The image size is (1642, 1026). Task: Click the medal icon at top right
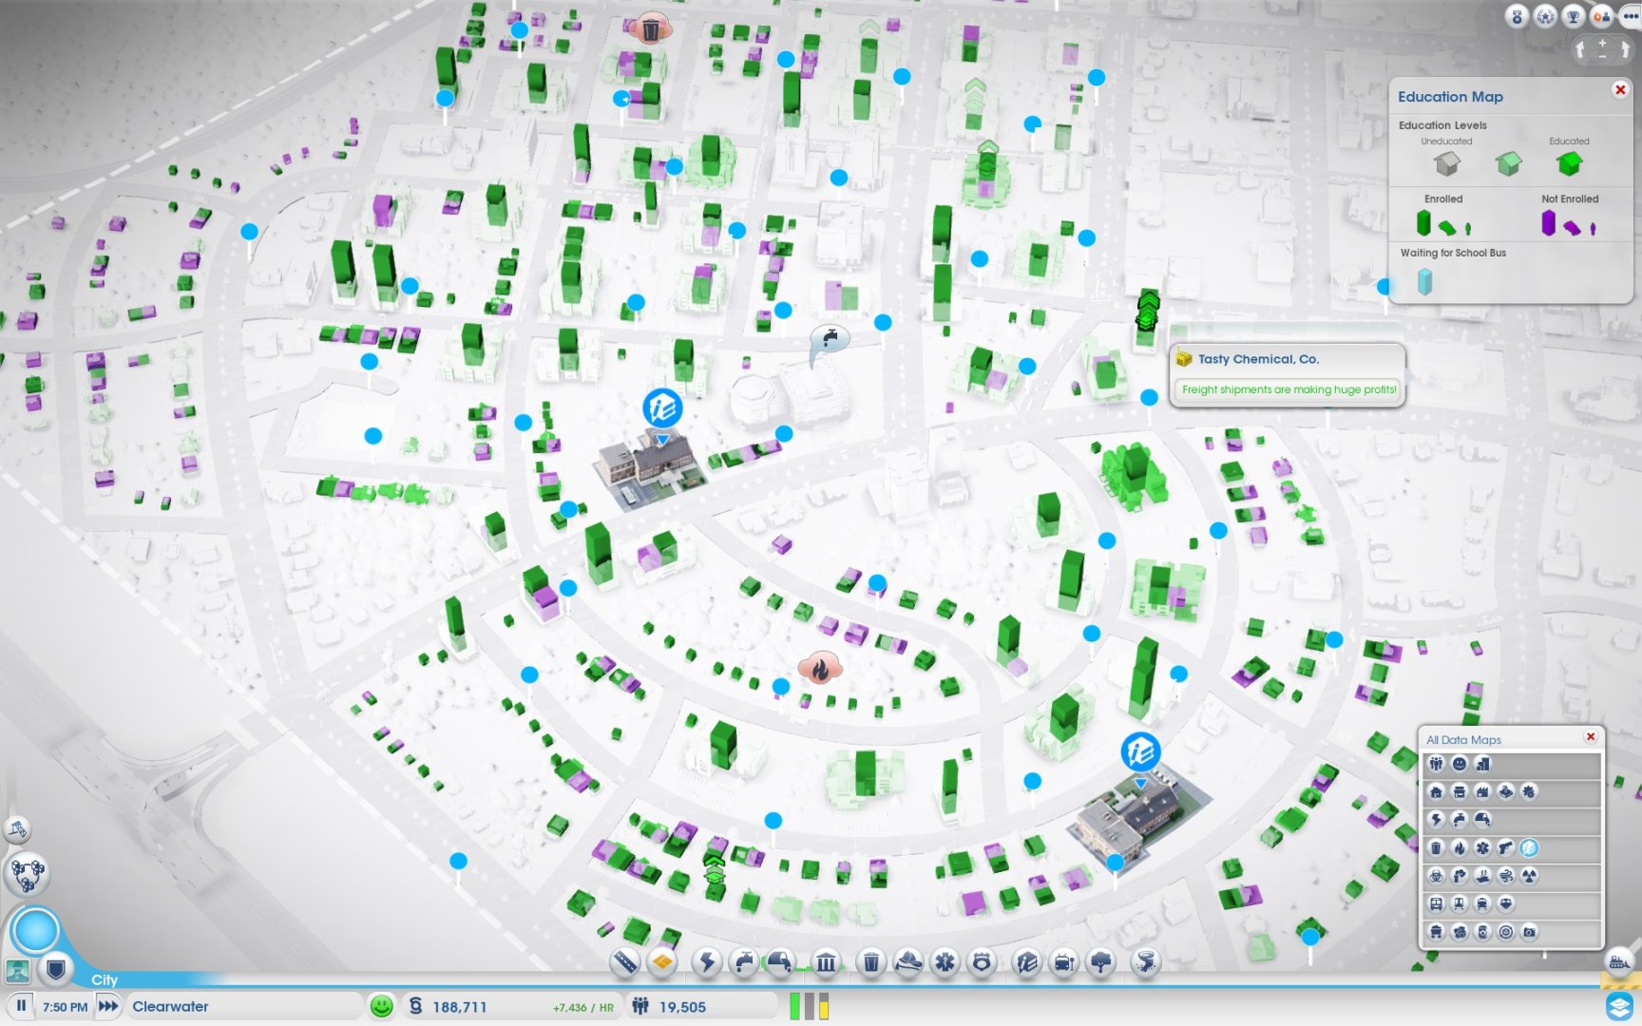point(1518,16)
